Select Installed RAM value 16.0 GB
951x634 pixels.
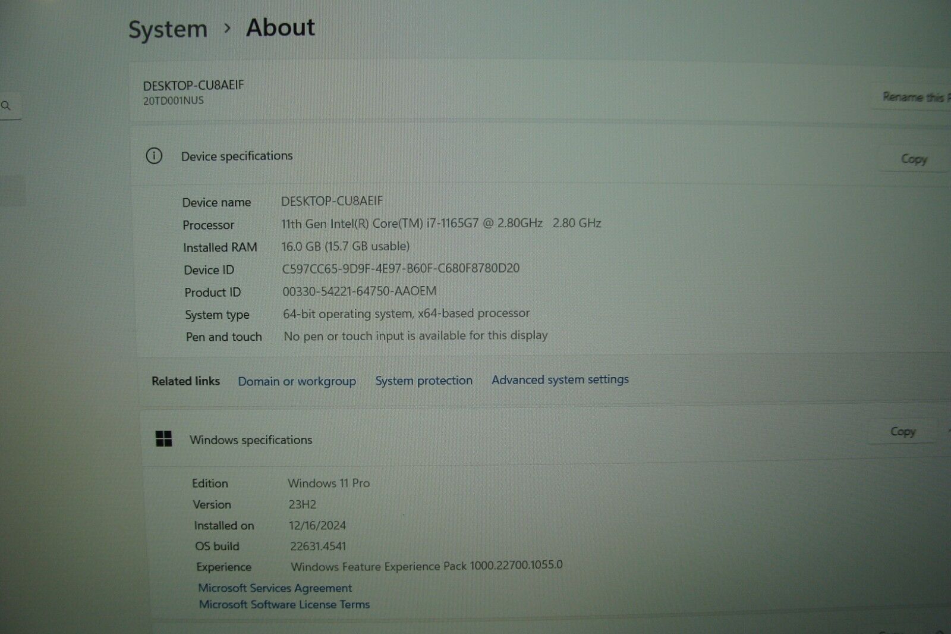point(345,246)
